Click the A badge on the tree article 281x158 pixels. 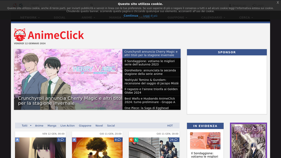click(74, 139)
